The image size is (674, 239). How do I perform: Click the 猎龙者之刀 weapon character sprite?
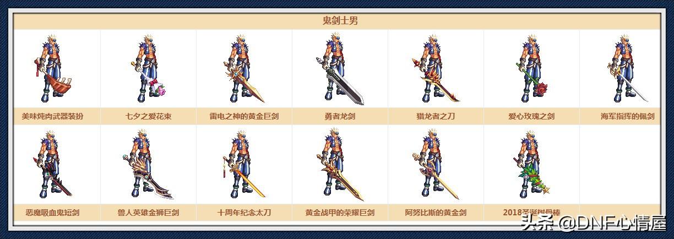[436, 69]
